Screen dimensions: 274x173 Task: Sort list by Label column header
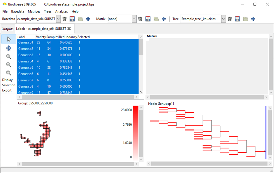point(27,37)
